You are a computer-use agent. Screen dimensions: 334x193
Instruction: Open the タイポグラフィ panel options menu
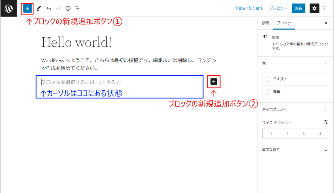pyautogui.click(x=326, y=109)
